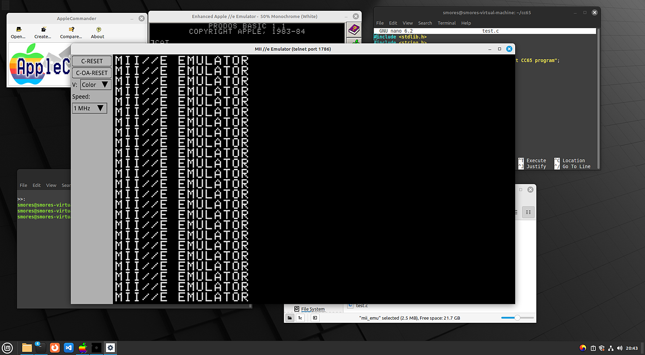This screenshot has width=645, height=355.
Task: Open the Files folder icon in taskbar
Action: coord(27,348)
